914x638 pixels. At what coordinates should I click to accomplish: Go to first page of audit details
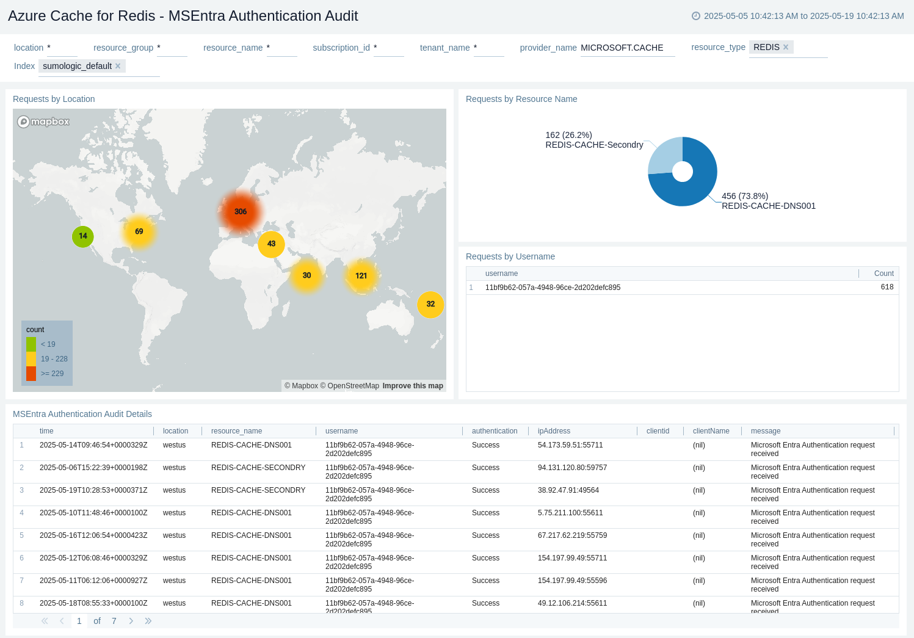pyautogui.click(x=45, y=621)
